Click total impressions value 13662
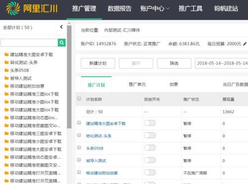The height and width of the screenshot is (184, 248). point(228,112)
